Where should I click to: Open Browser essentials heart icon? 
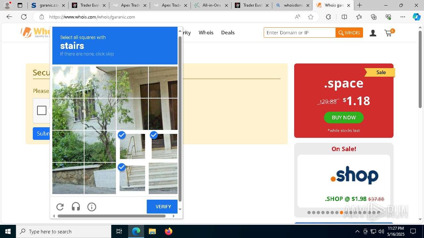388,17
